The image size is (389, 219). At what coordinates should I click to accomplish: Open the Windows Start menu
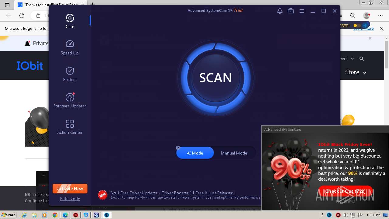(9, 215)
